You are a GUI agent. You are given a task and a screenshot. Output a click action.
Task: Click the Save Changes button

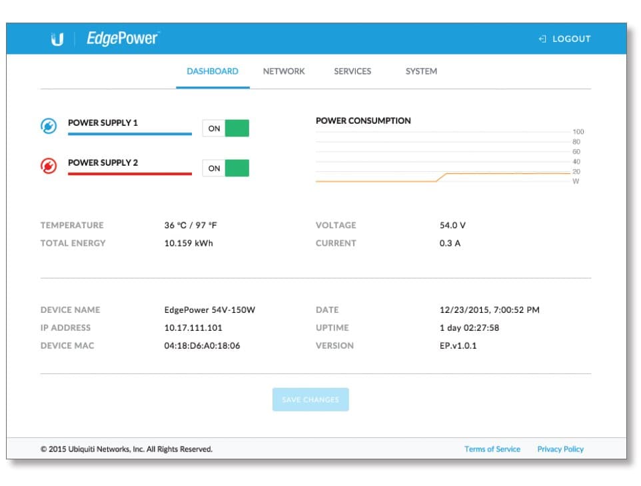[310, 399]
